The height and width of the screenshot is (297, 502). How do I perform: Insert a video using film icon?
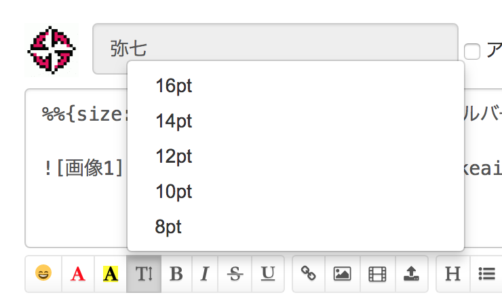pyautogui.click(x=377, y=274)
